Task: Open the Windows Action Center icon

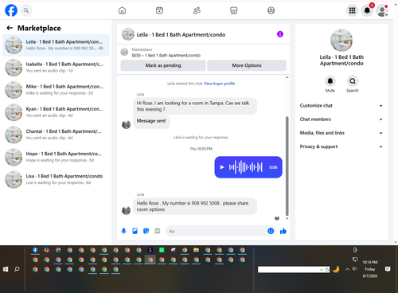Action: point(388,269)
